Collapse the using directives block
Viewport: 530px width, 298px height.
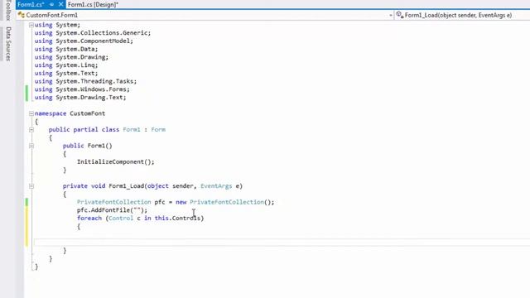[x=31, y=25]
